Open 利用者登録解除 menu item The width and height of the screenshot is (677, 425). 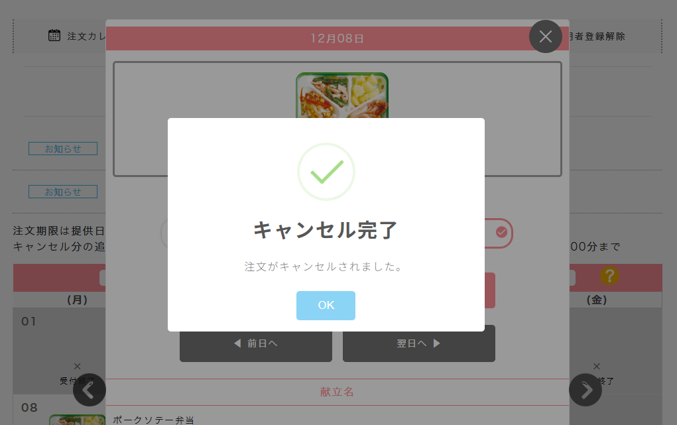coord(597,36)
